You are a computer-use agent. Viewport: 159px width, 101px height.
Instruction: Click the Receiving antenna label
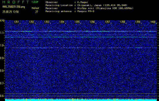pos(58,11)
